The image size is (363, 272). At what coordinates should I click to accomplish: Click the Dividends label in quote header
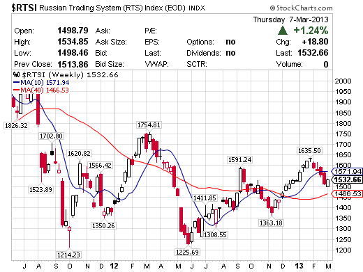[204, 53]
